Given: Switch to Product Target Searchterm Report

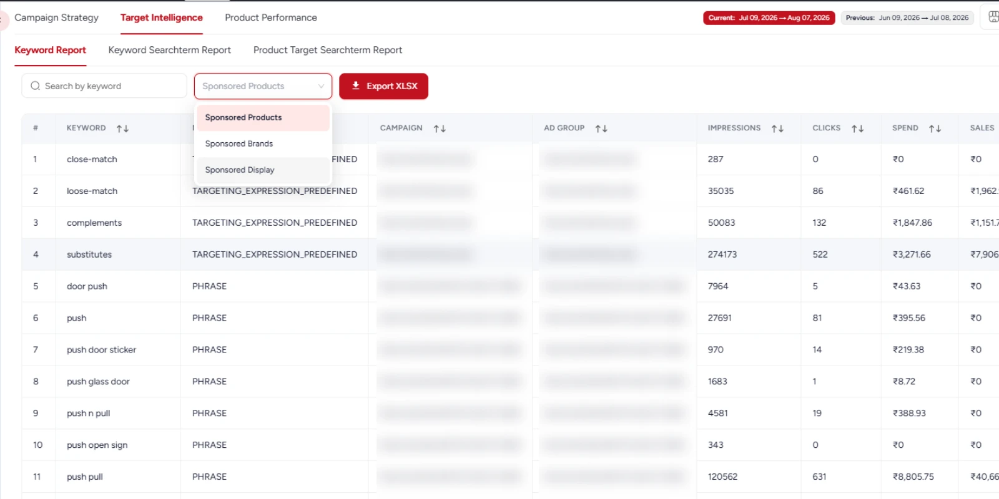Looking at the screenshot, I should point(328,50).
